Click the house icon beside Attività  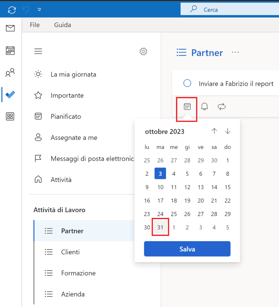pos(38,179)
